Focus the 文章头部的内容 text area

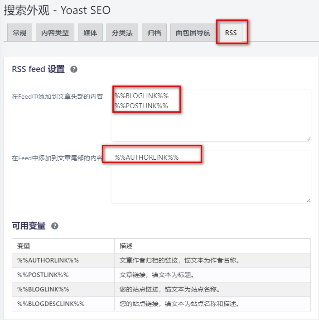point(211,115)
